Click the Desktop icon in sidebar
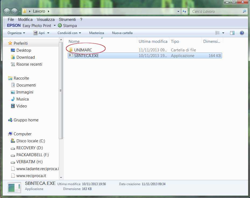This screenshot has width=250, height=198. pos(13,50)
